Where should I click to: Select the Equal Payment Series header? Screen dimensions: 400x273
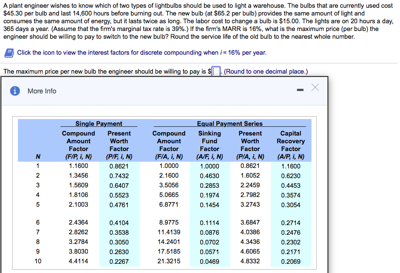tap(230, 123)
